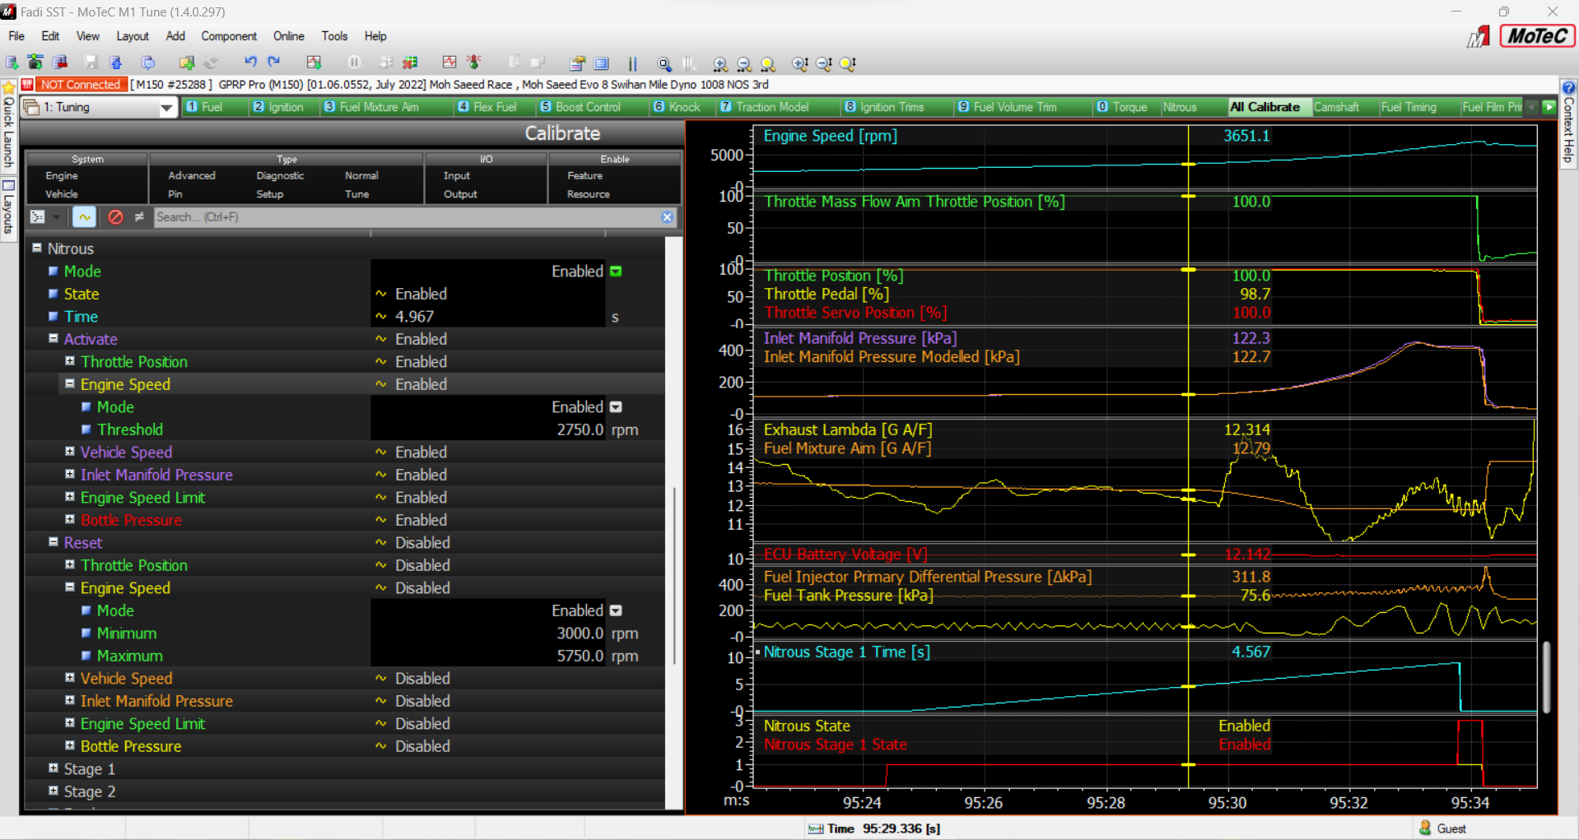
Task: Click the graph panel vertical scrollbar thumb
Action: (1547, 676)
